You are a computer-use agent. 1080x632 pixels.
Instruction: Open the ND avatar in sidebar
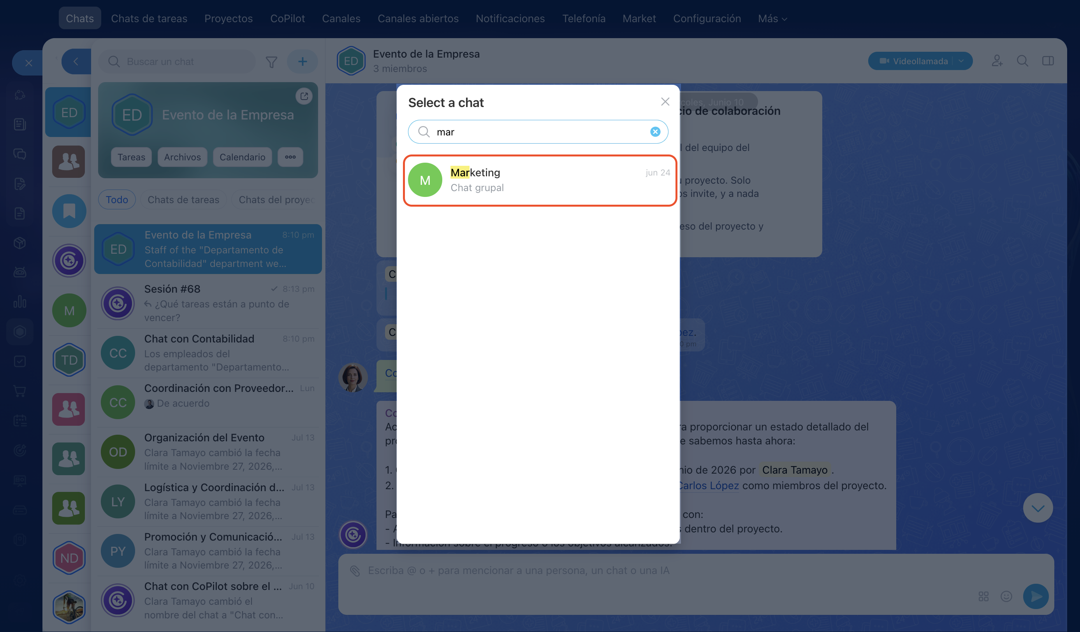pyautogui.click(x=69, y=558)
